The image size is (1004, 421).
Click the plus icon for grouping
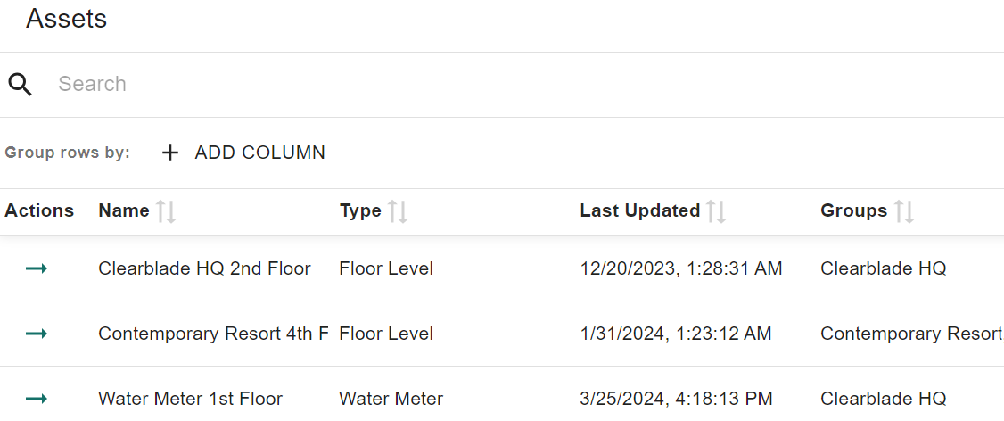[170, 153]
